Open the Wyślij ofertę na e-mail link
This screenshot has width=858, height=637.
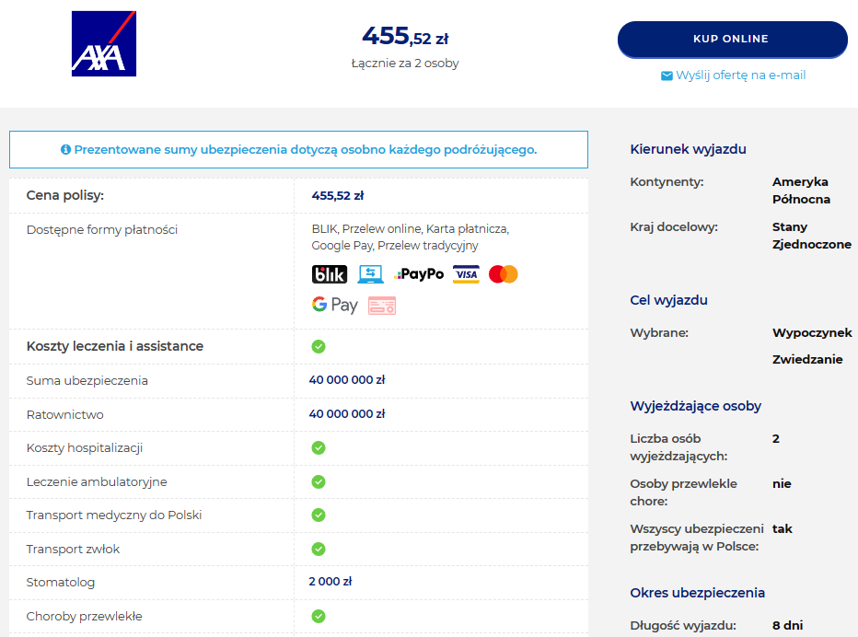pyautogui.click(x=740, y=75)
